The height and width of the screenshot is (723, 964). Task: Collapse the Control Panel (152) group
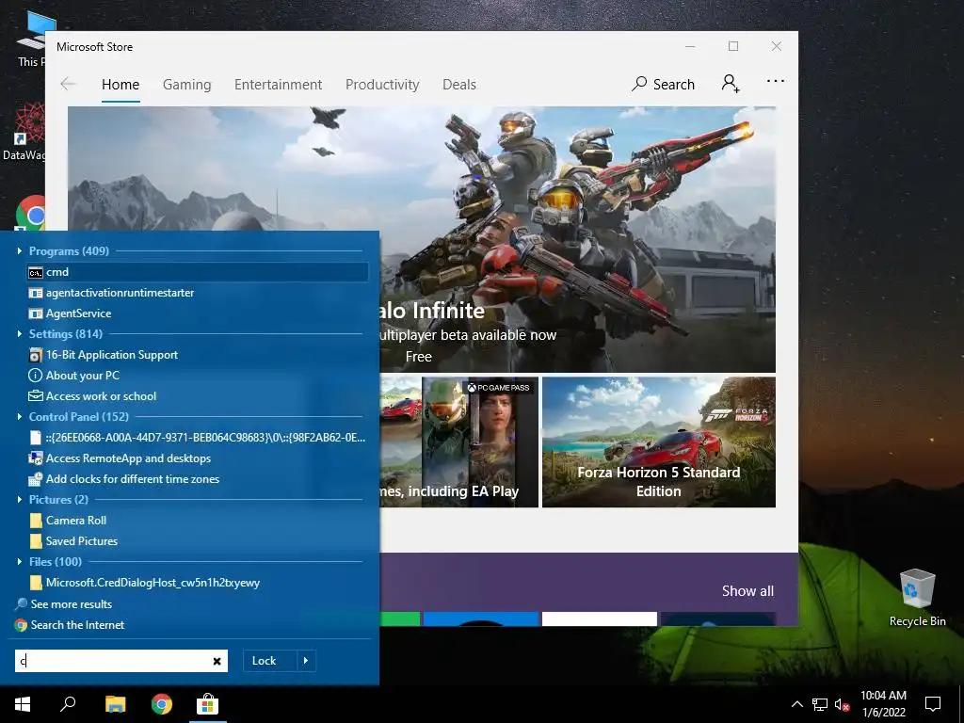[x=20, y=417]
